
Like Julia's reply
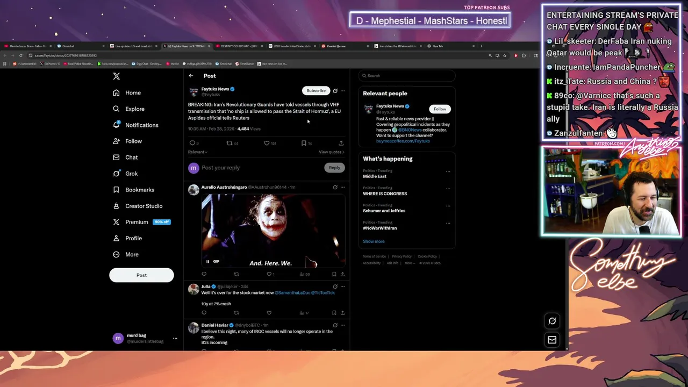pyautogui.click(x=269, y=313)
